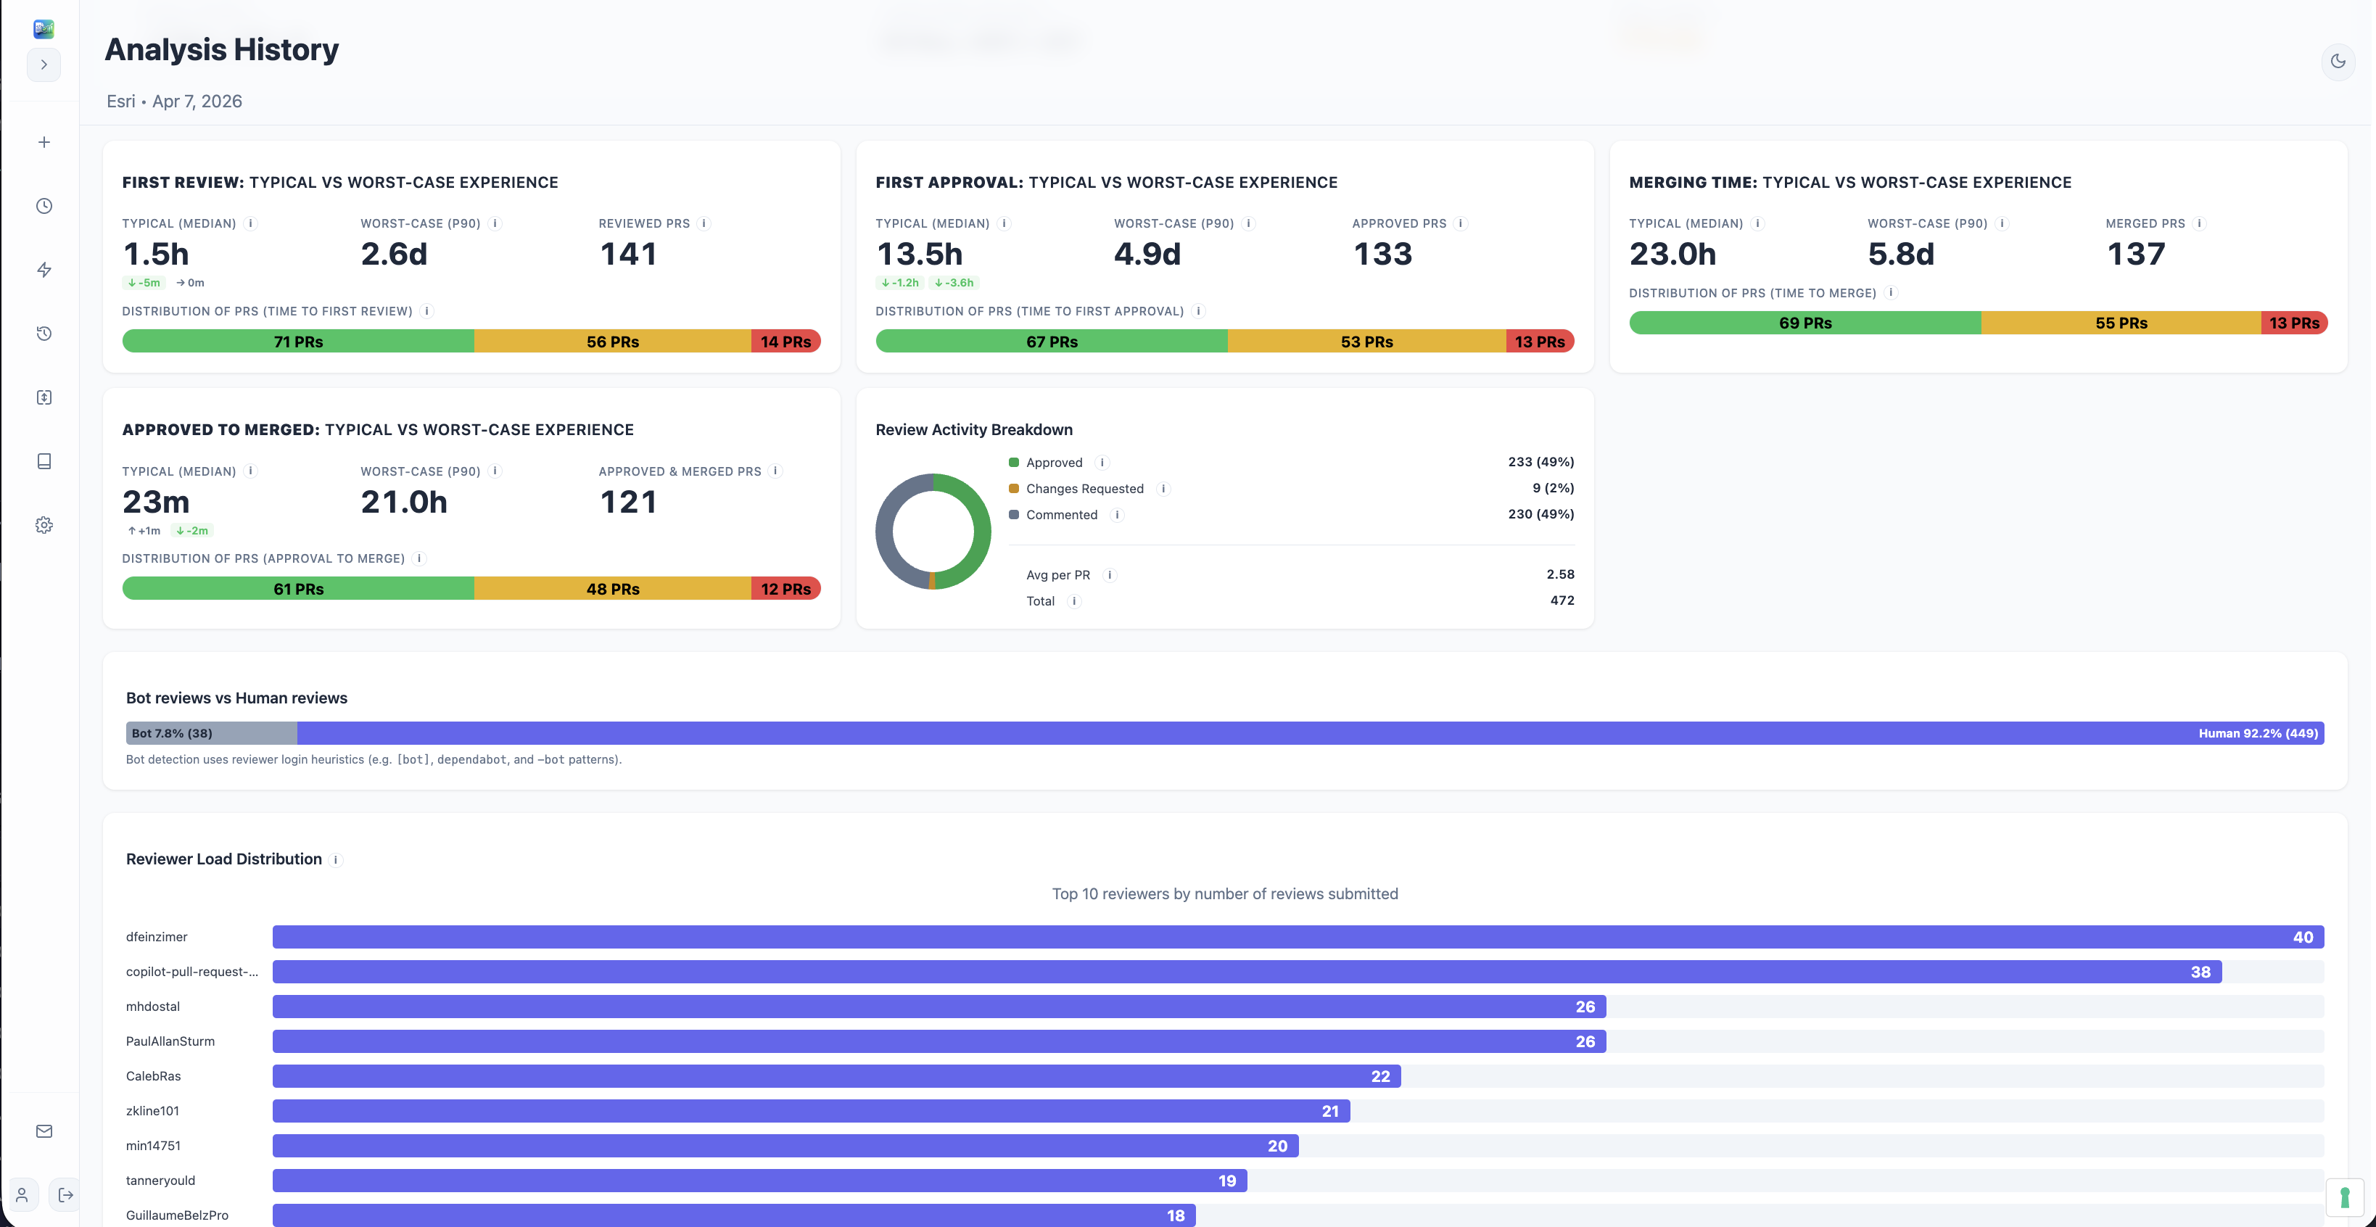The height and width of the screenshot is (1227, 2376).
Task: Click info icon beside Avg per PR
Action: pos(1110,575)
